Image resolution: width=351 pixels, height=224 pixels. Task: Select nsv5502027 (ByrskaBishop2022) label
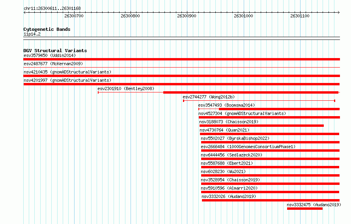click(x=235, y=138)
